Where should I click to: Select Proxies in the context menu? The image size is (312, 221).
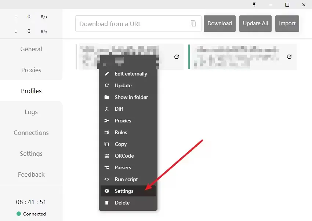(x=123, y=121)
